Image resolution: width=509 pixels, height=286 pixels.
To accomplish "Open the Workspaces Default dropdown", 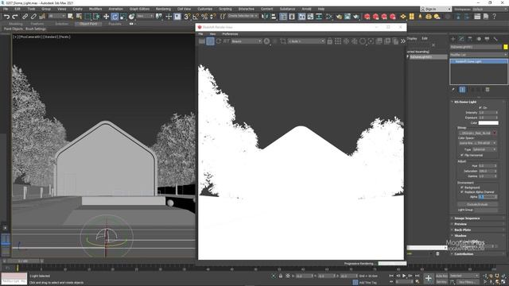I will pyautogui.click(x=490, y=9).
